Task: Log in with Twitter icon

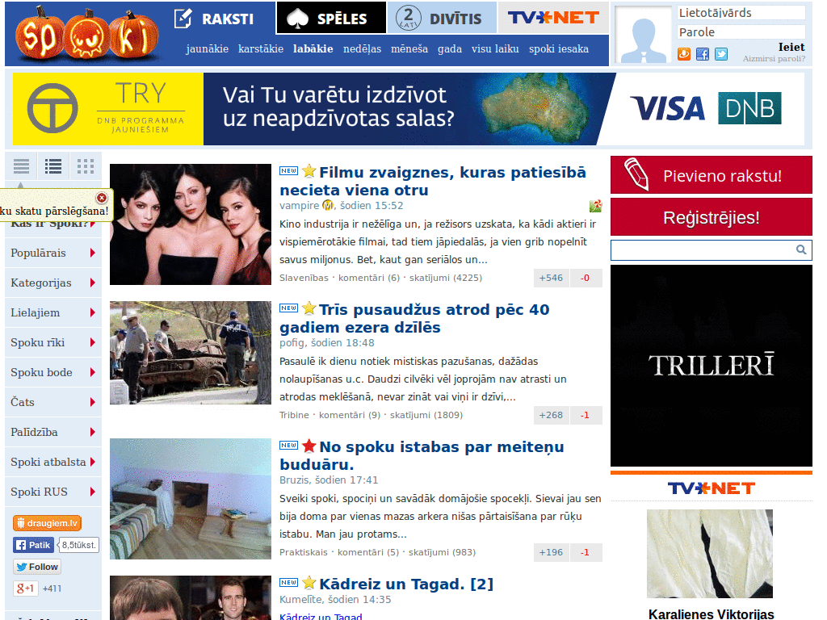Action: point(721,54)
